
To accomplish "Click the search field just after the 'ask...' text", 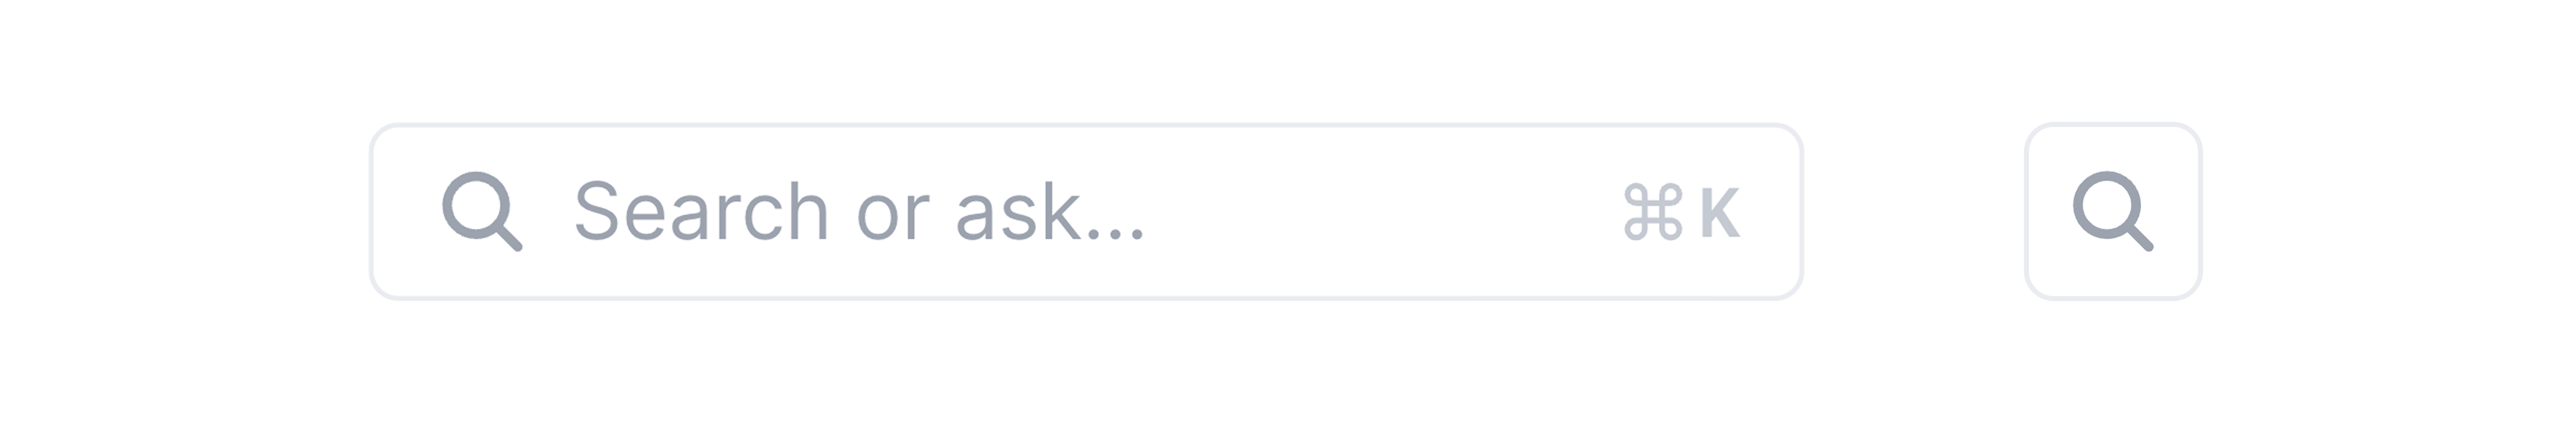I will [x=1180, y=211].
